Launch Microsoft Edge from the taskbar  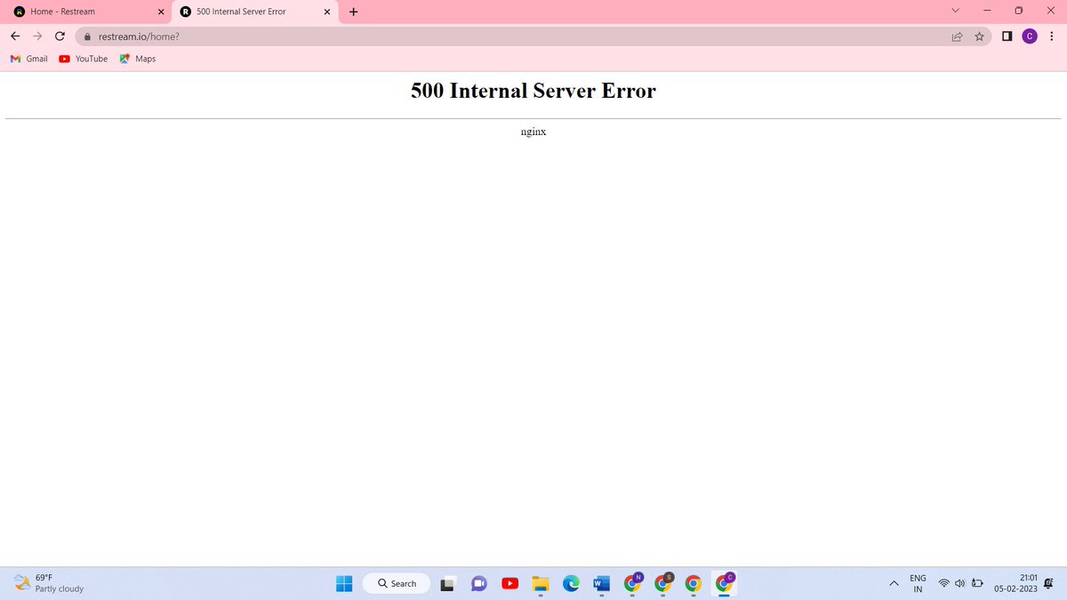coord(571,583)
